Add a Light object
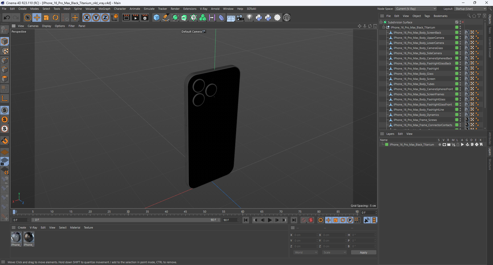493x265 pixels. point(249,18)
